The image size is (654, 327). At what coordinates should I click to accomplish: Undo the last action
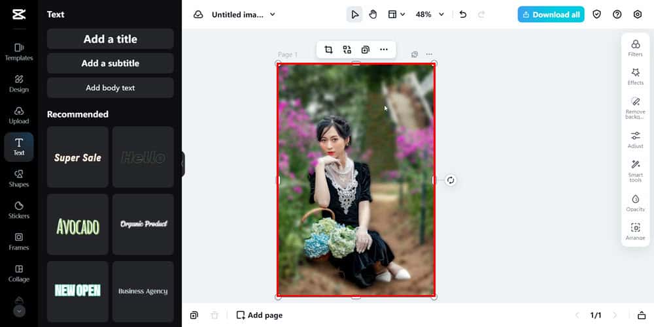pos(462,14)
